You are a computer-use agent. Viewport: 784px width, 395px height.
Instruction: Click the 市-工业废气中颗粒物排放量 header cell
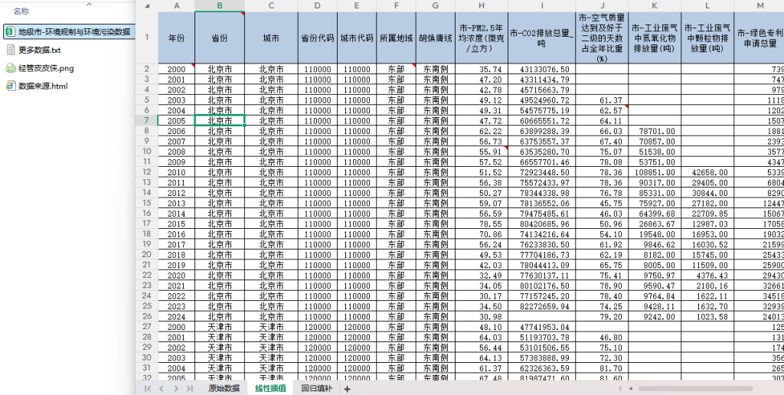(707, 38)
